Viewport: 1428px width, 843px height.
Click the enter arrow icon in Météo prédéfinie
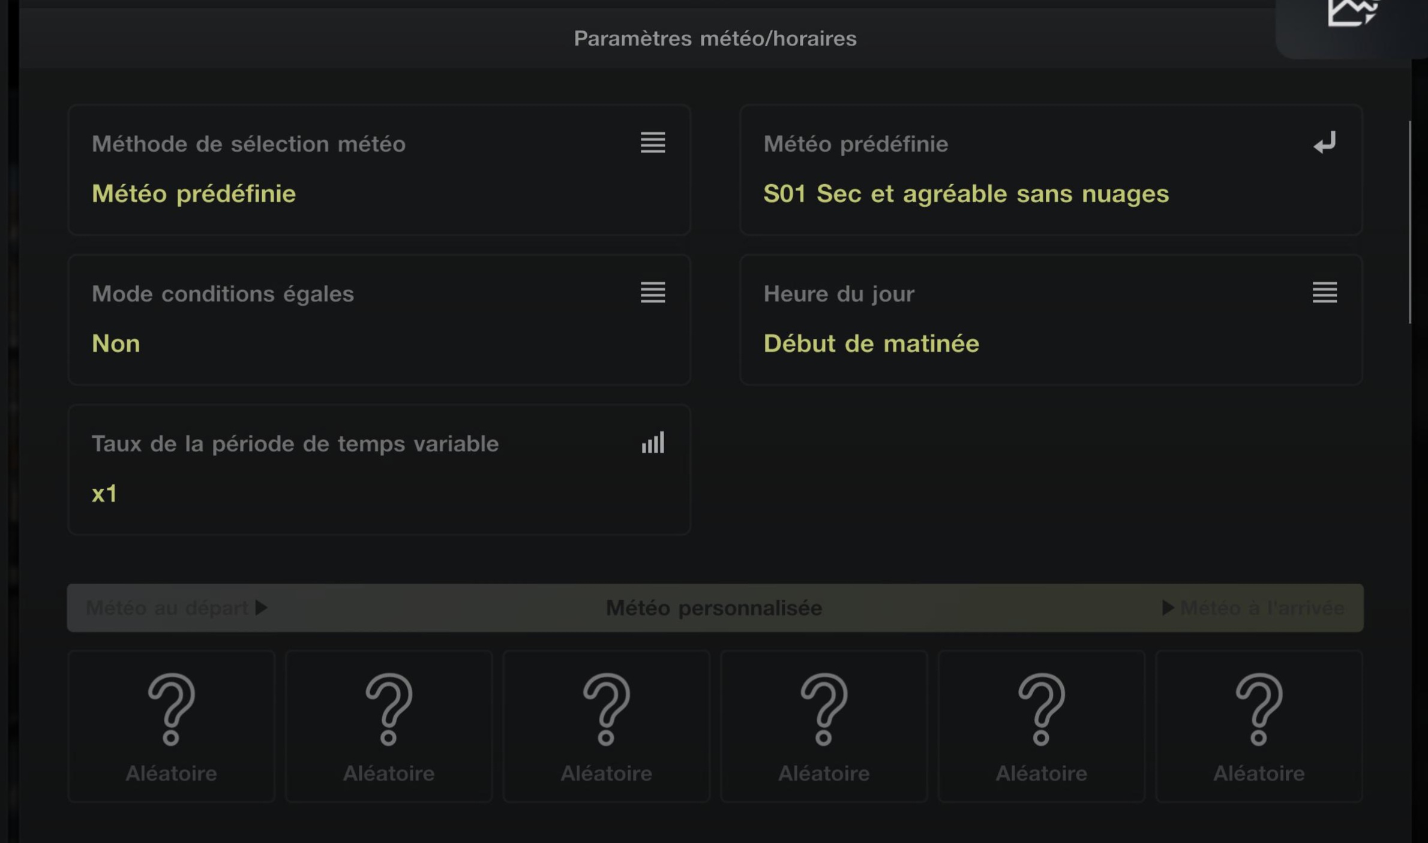(x=1324, y=143)
